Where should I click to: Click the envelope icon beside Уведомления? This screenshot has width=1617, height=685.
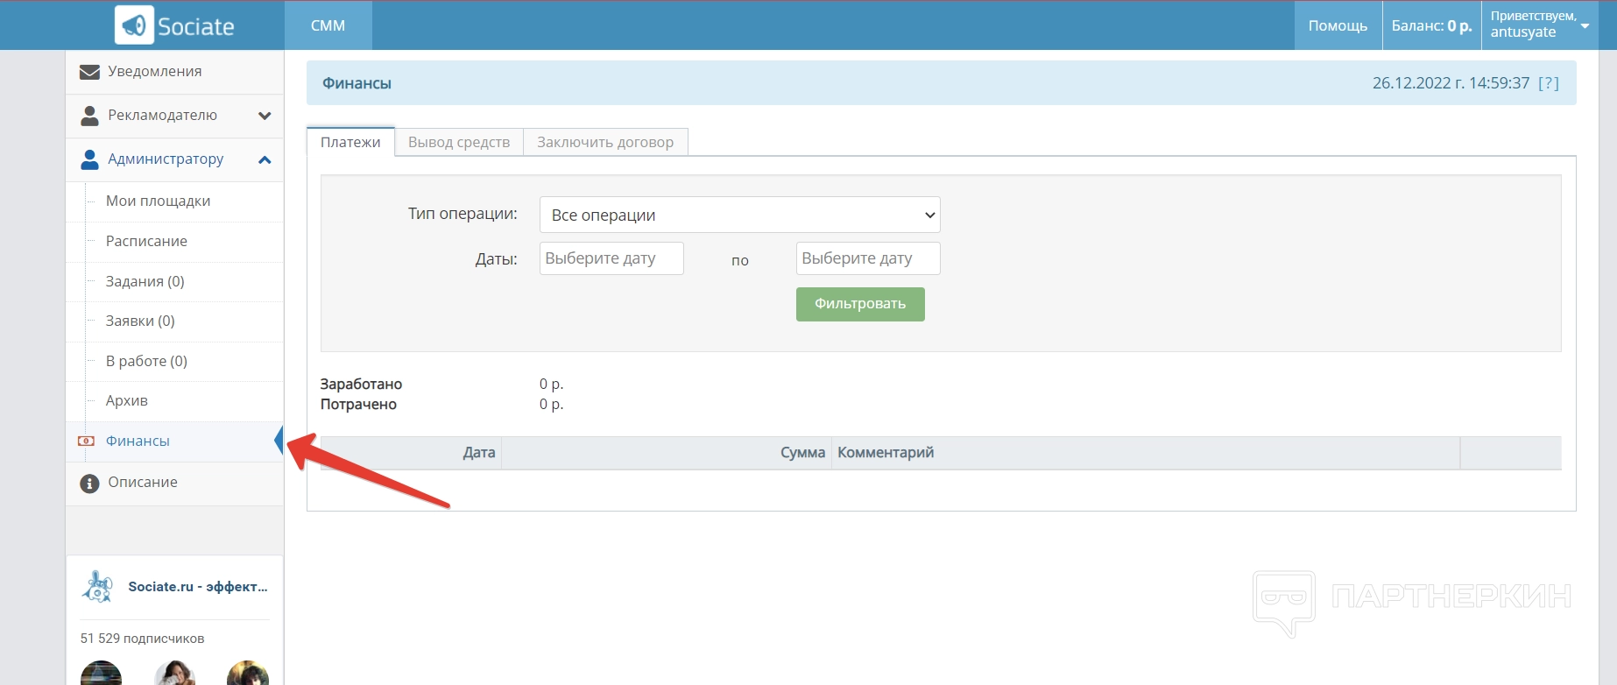pos(89,72)
